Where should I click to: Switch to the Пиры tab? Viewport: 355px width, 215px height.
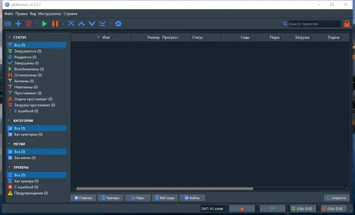click(x=138, y=198)
